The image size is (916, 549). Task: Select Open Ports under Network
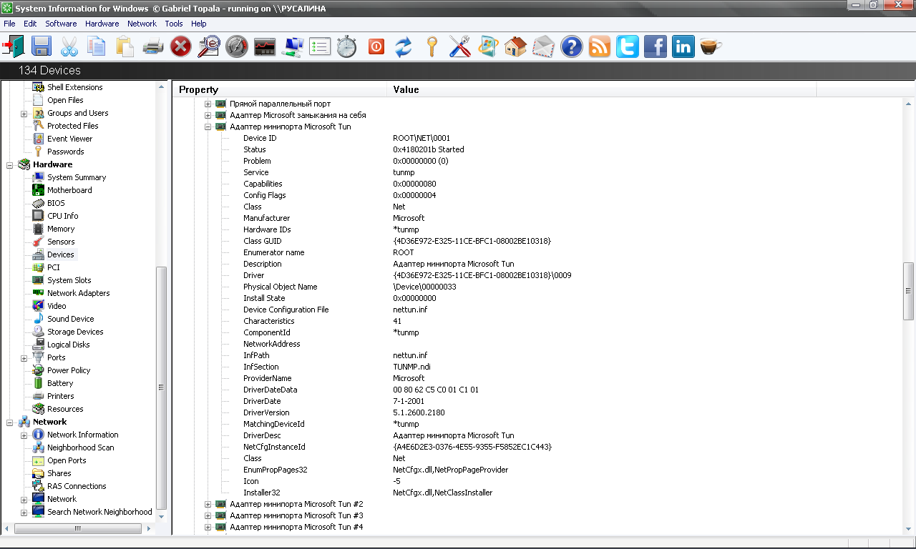pyautogui.click(x=67, y=460)
